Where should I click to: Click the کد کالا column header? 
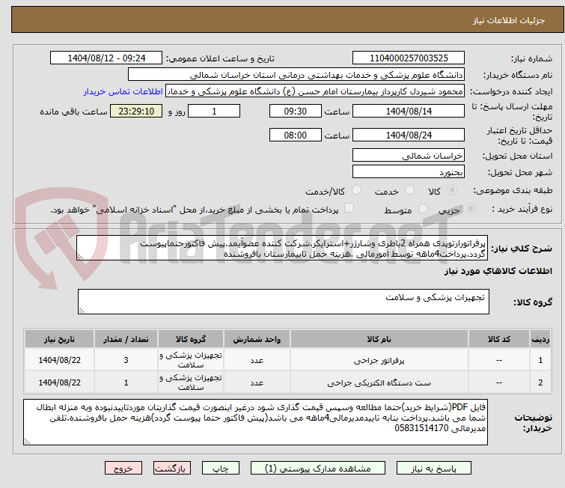point(498,339)
